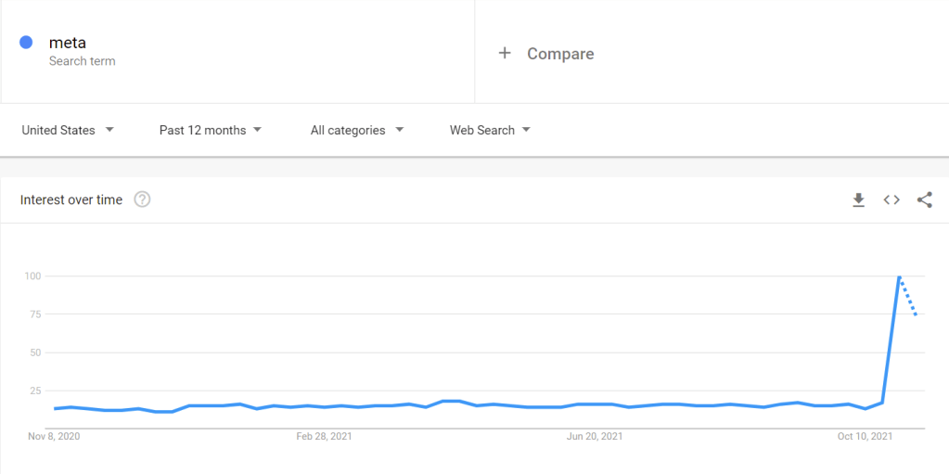
Task: Open the United States region dropdown
Action: (x=68, y=130)
